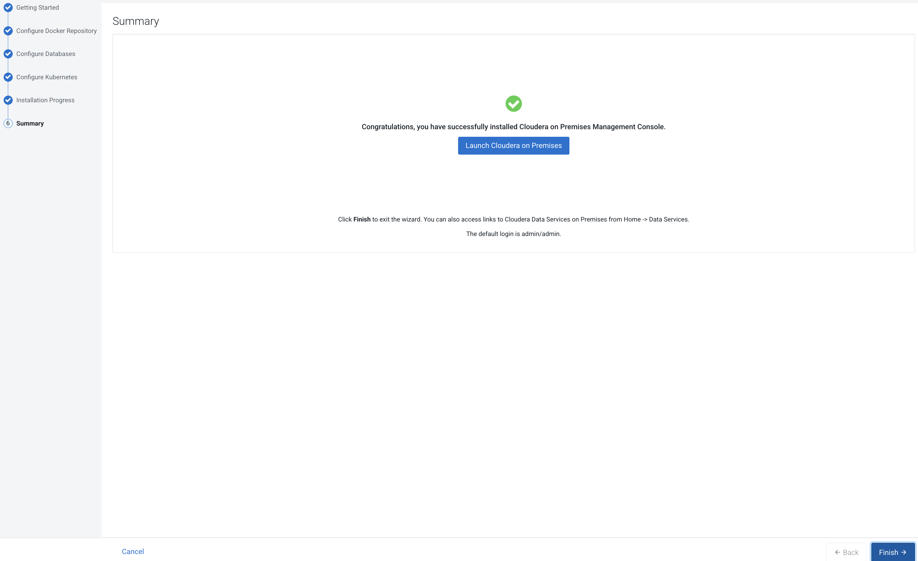Click the arrow icon on the Finish button
918x561 pixels.
pyautogui.click(x=903, y=552)
